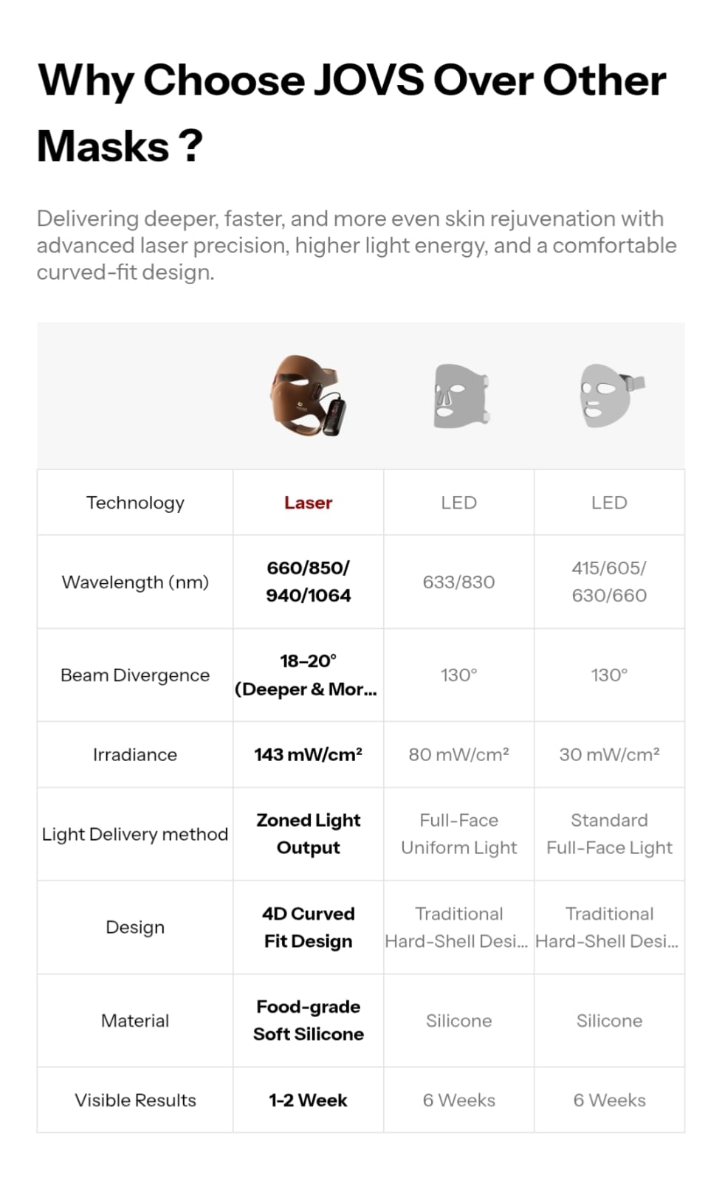This screenshot has height=1181, width=722.
Task: Click the truncated '(Deeper & Mor...' beam text
Action: coord(306,689)
